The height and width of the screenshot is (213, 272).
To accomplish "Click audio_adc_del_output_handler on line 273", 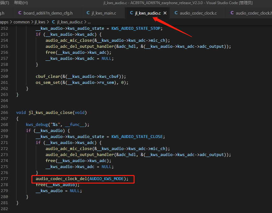I will click(80, 155).
